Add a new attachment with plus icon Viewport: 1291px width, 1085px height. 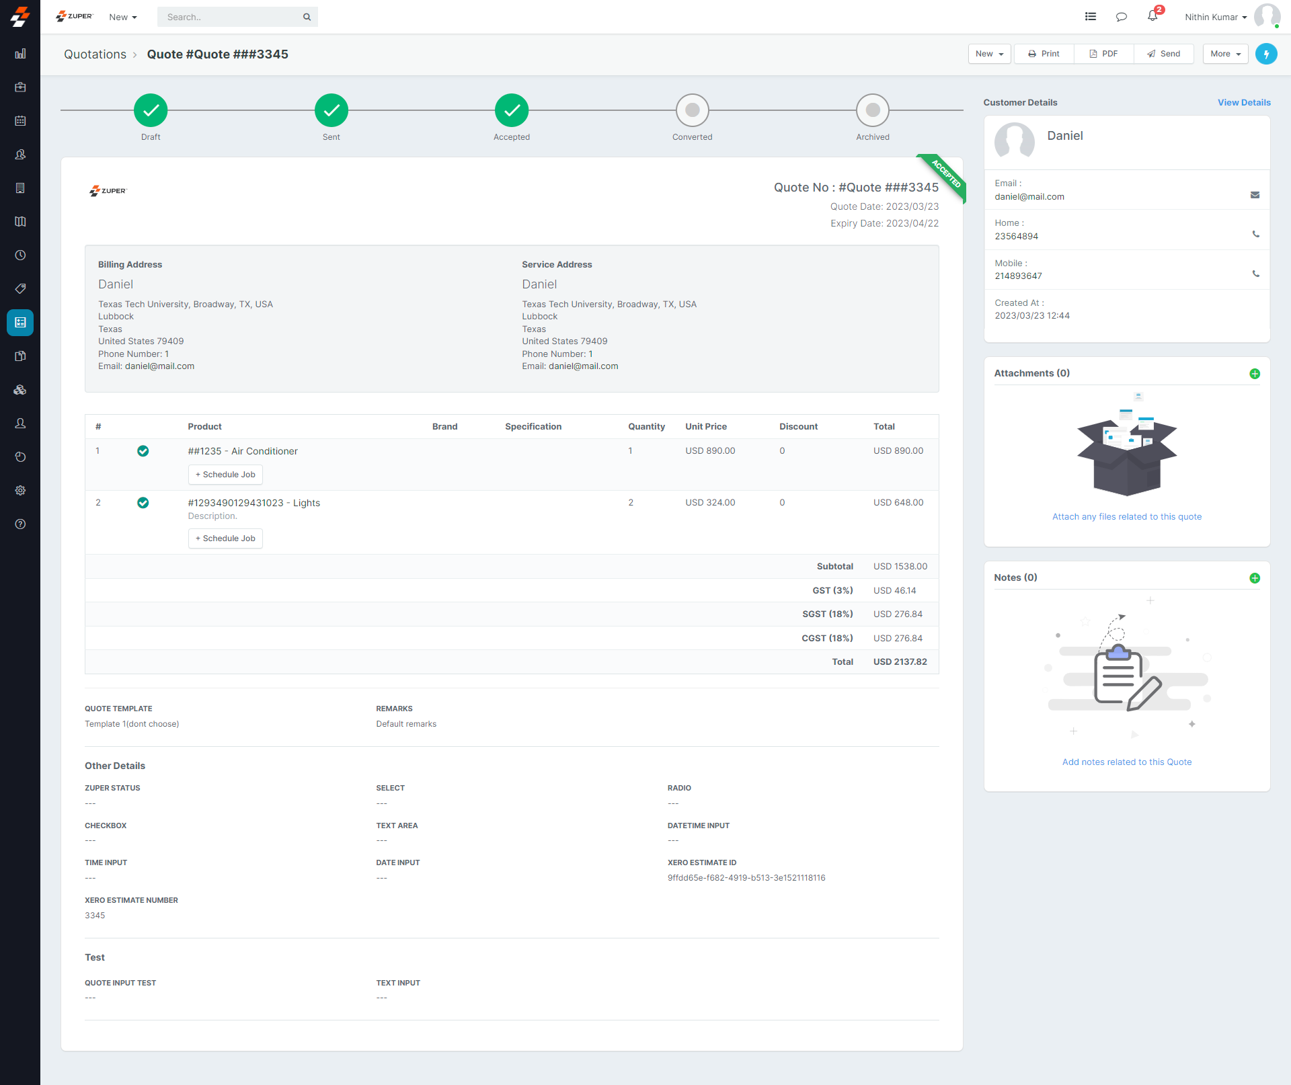[1255, 374]
